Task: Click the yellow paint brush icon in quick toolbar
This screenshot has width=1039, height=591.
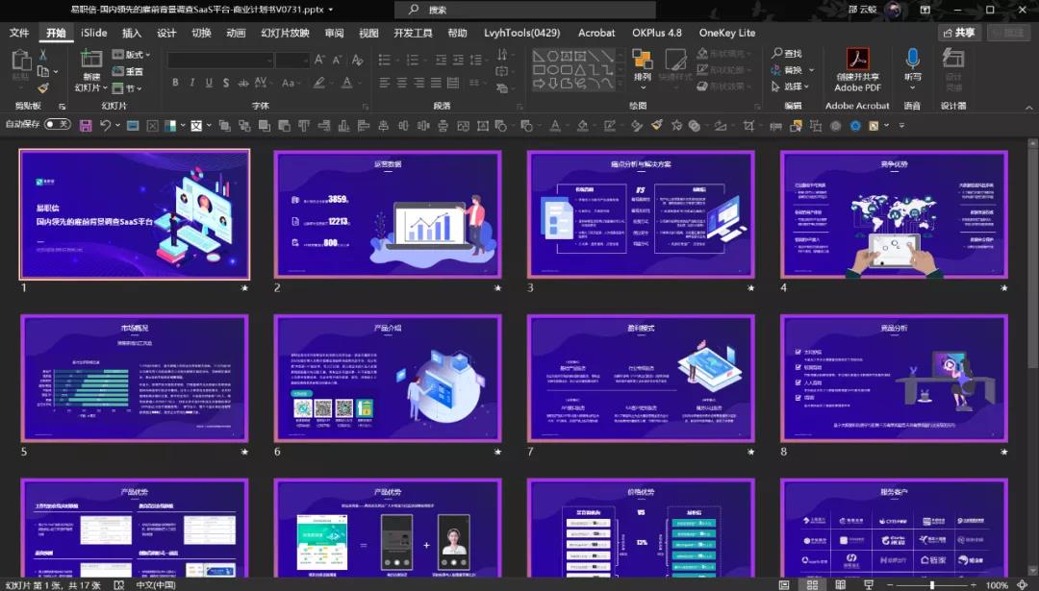Action: pos(657,125)
